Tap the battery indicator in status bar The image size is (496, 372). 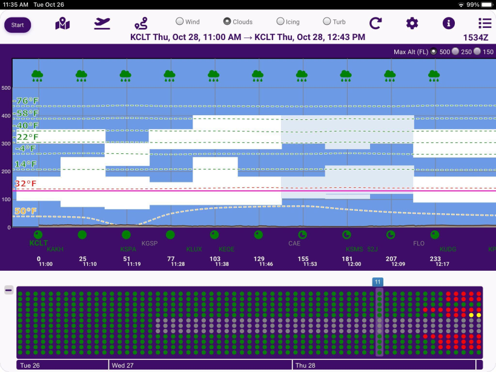(486, 5)
